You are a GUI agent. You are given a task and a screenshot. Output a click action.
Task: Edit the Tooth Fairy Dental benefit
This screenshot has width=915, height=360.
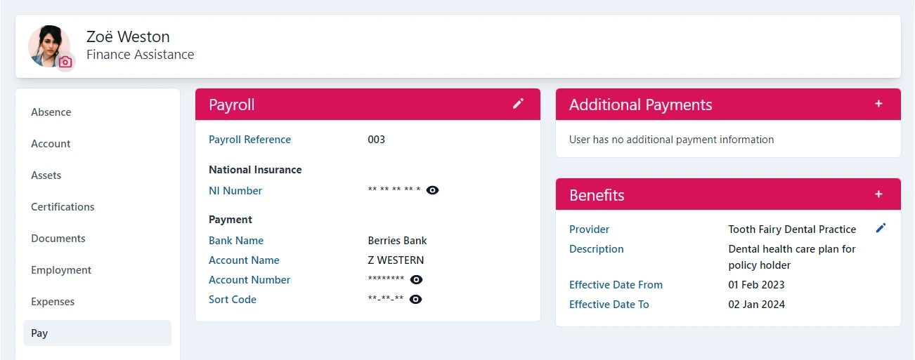[881, 228]
